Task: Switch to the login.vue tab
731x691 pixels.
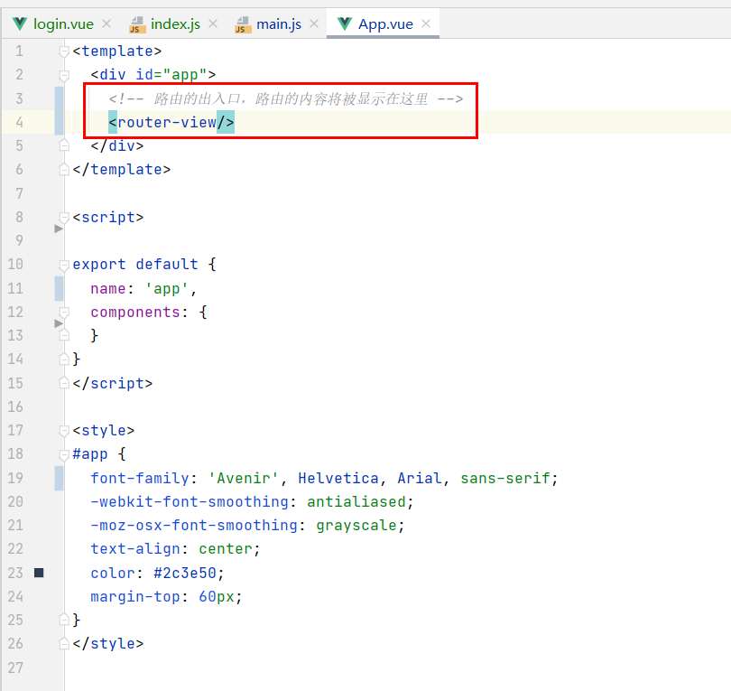Action: (x=63, y=23)
